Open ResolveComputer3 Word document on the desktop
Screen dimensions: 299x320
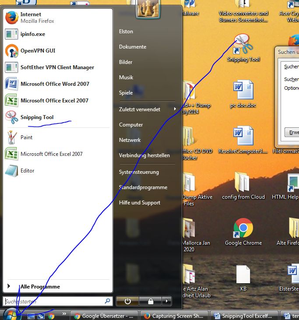click(x=243, y=140)
